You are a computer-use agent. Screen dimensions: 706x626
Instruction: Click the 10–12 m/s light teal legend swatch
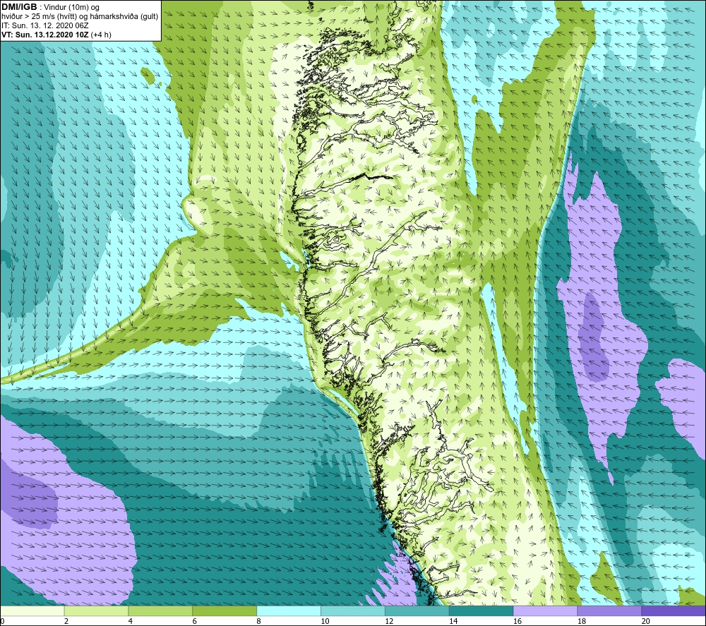pos(353,610)
